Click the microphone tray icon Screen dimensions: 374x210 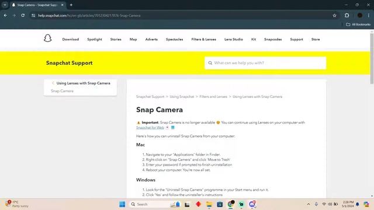(316, 204)
